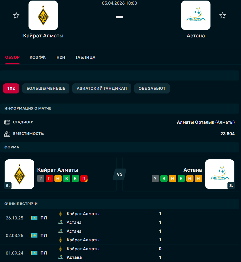Open the Алматы Орталык stadium link
This screenshot has height=262, width=241.
click(196, 122)
